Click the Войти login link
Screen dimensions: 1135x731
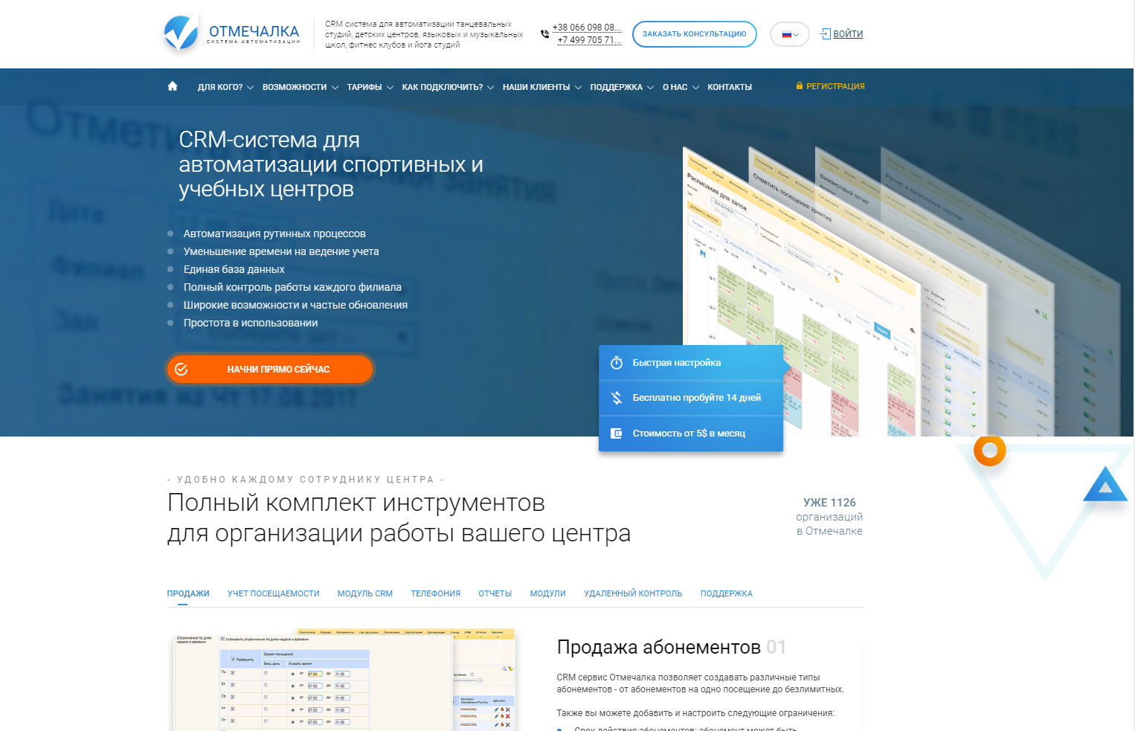click(x=848, y=34)
